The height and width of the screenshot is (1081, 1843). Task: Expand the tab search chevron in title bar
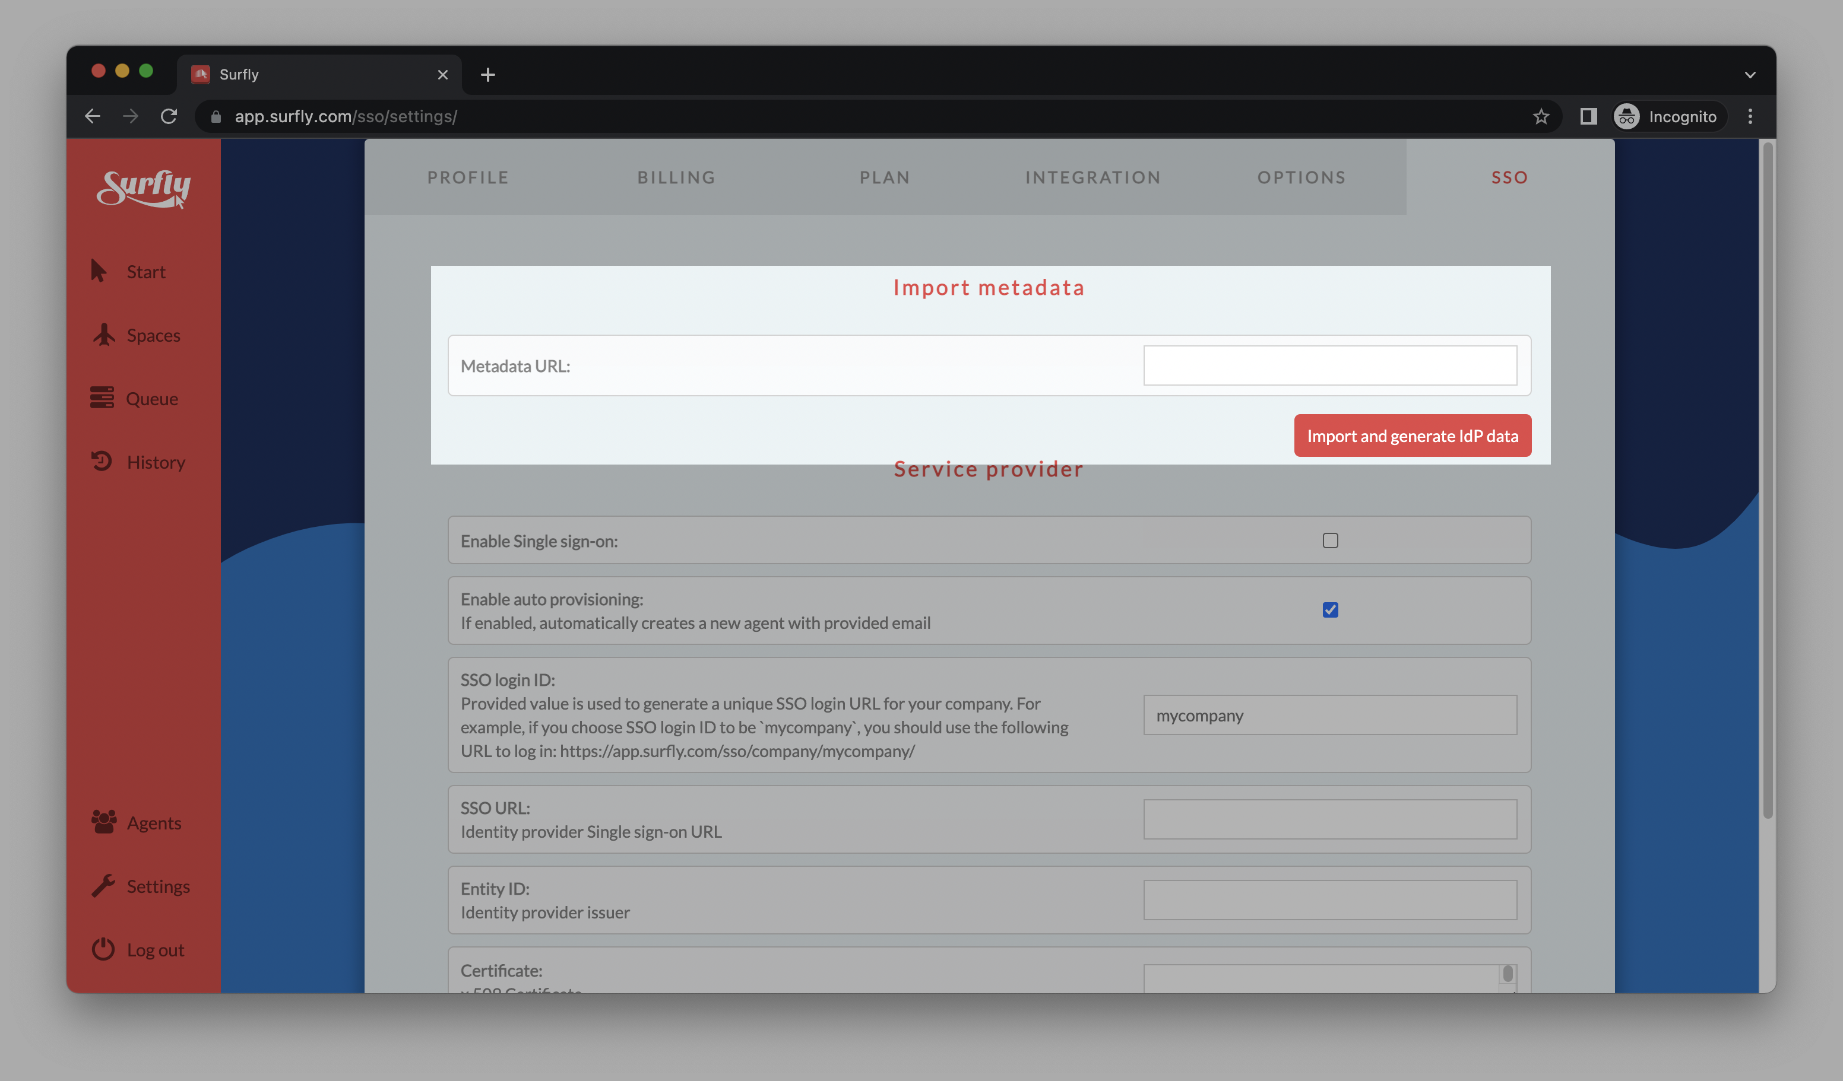(x=1749, y=75)
